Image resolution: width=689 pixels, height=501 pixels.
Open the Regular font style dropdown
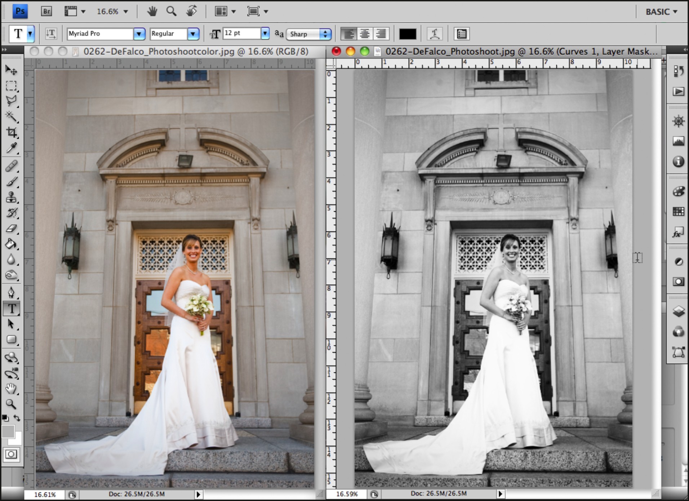193,34
